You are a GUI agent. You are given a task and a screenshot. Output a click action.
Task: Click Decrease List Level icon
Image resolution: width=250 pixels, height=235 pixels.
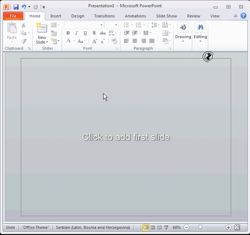tap(126, 33)
